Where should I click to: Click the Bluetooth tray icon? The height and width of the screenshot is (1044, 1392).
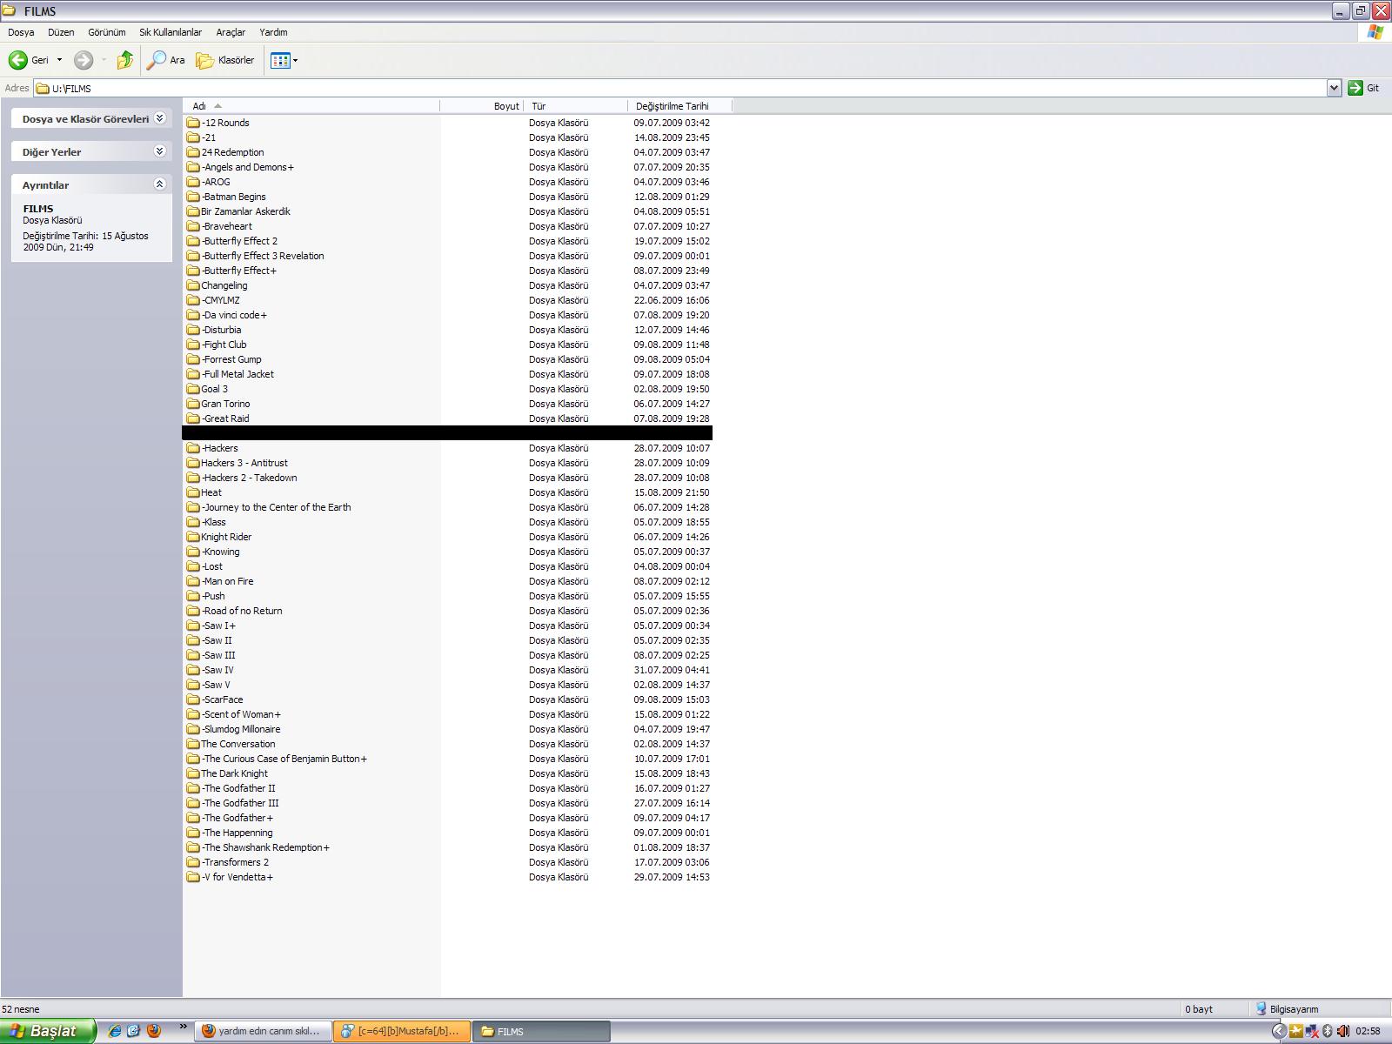click(x=1328, y=1031)
